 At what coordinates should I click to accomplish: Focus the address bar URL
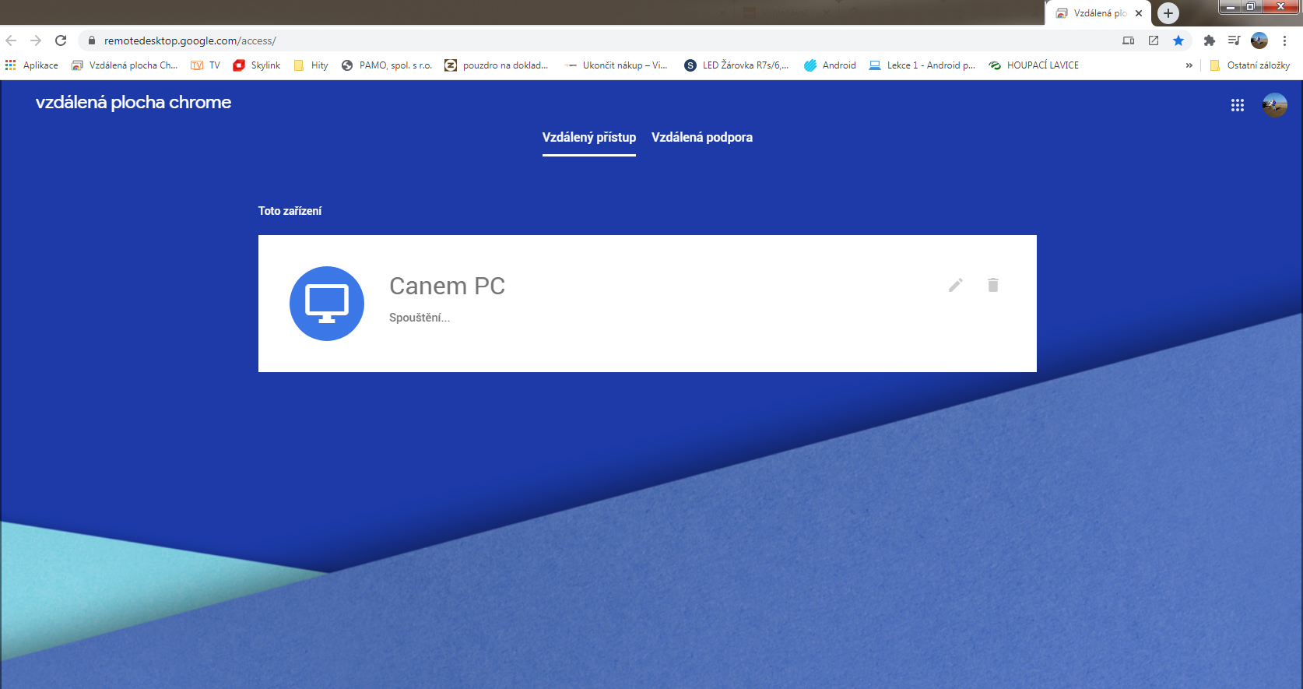pos(190,40)
